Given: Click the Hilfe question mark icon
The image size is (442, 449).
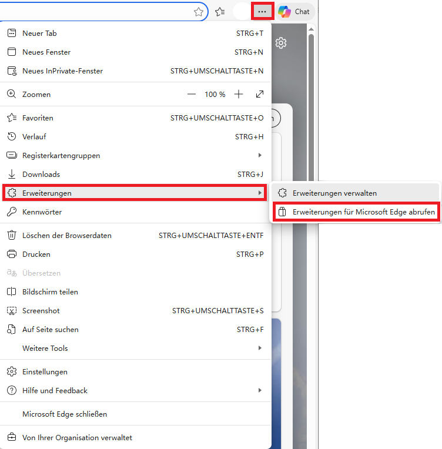Looking at the screenshot, I should point(12,390).
